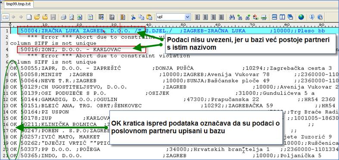
Task: Toggle the word wrap icon
Action: pos(101,17)
